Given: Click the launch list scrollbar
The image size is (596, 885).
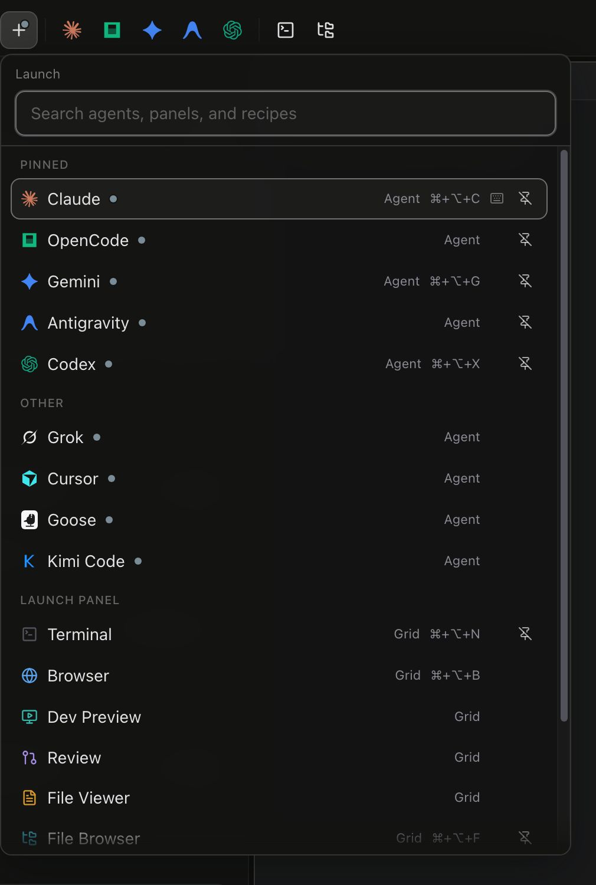Looking at the screenshot, I should pos(564,435).
